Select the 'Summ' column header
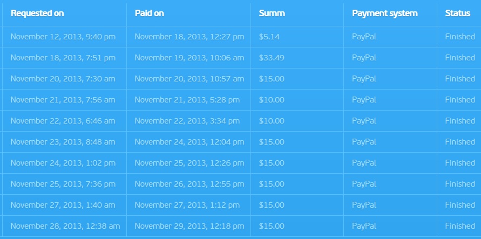Screen dimensions: 481x239 [x=272, y=13]
